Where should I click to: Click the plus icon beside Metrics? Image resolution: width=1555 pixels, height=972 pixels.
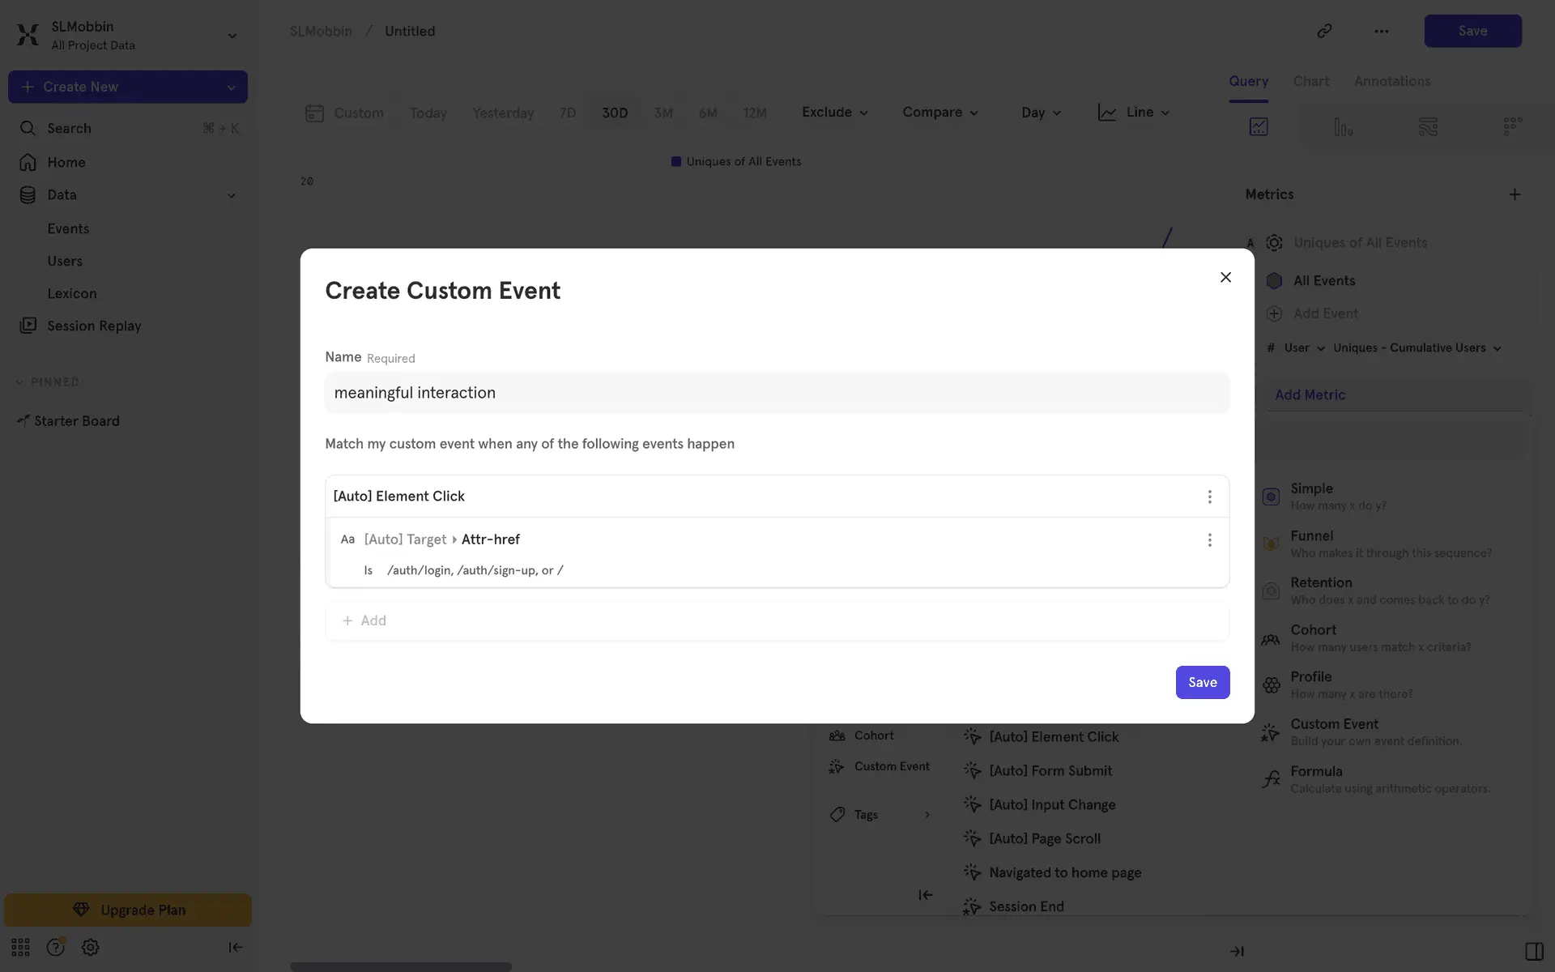[1515, 194]
